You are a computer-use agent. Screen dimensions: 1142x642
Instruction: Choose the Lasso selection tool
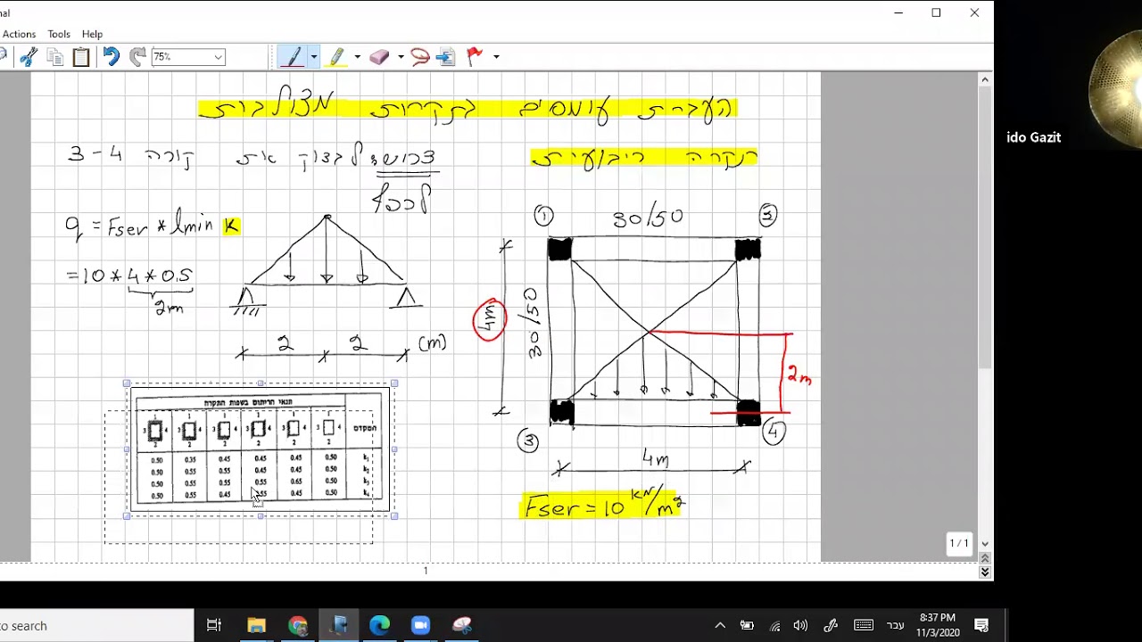(x=420, y=57)
